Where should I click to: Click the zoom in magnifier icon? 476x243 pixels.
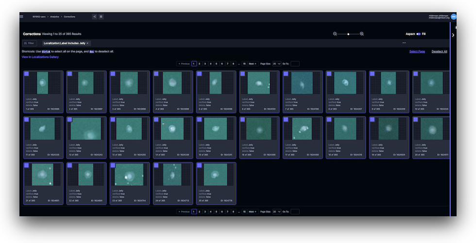(x=362, y=34)
